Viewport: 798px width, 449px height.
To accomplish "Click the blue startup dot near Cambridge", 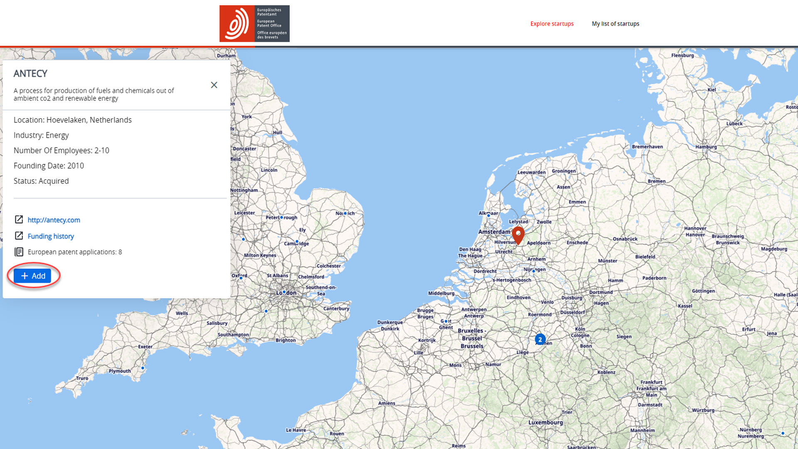I will 297,242.
